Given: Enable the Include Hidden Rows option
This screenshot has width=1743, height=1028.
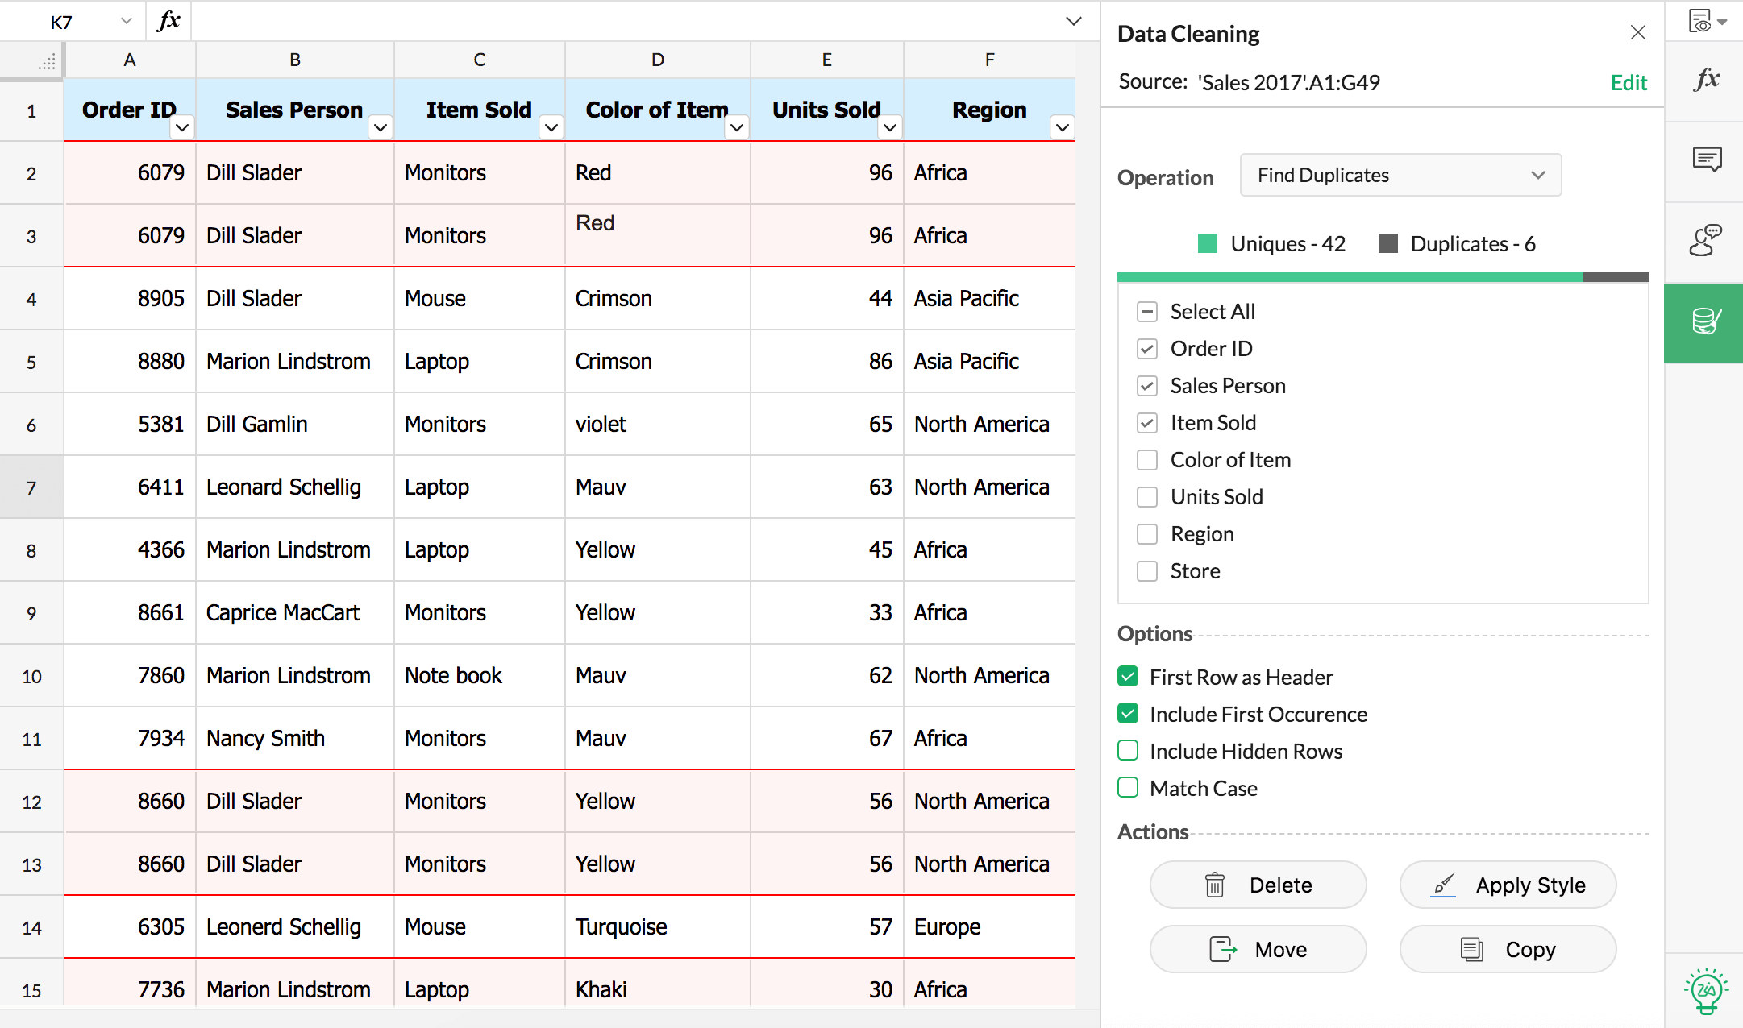Looking at the screenshot, I should 1127,751.
